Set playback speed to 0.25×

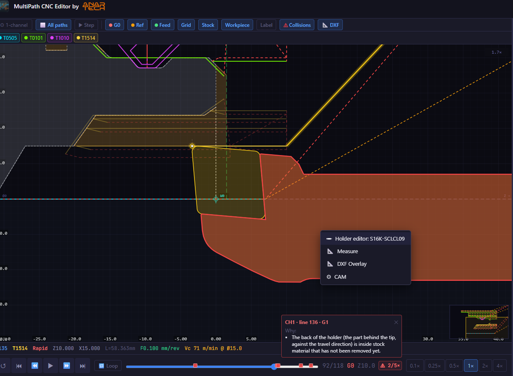434,366
